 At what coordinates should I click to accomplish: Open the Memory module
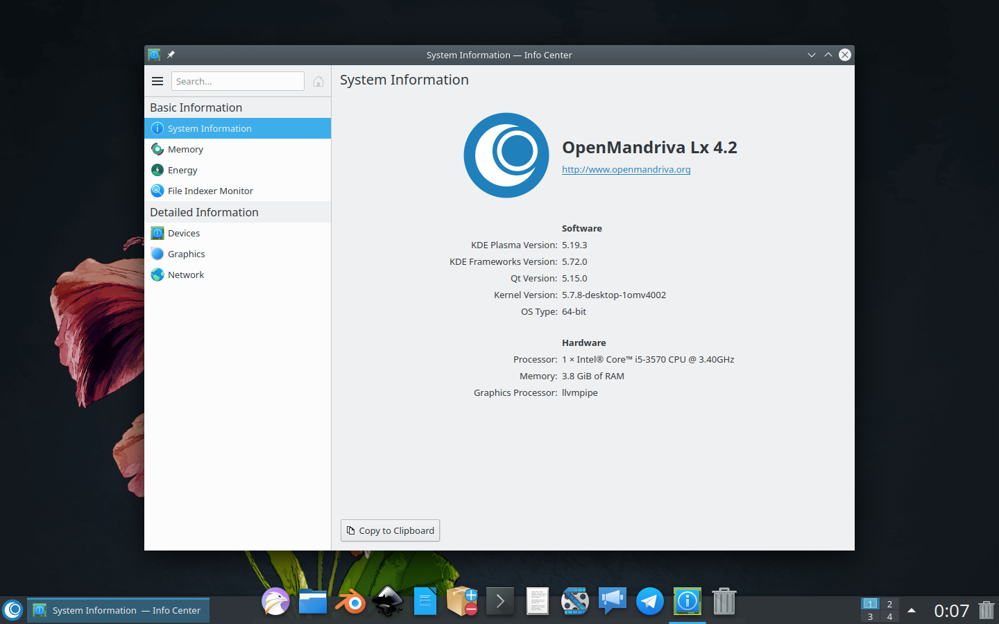pyautogui.click(x=237, y=149)
